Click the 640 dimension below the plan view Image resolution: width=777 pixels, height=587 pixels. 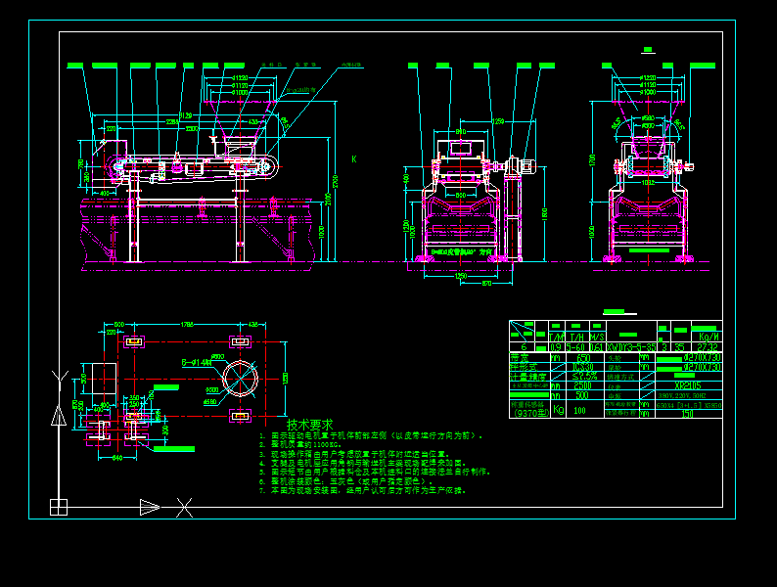pos(117,458)
